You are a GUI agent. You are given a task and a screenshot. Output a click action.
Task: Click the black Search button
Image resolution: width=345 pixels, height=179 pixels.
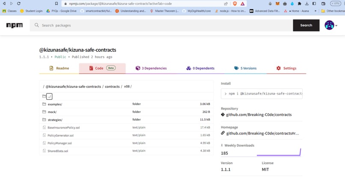tap(306, 25)
